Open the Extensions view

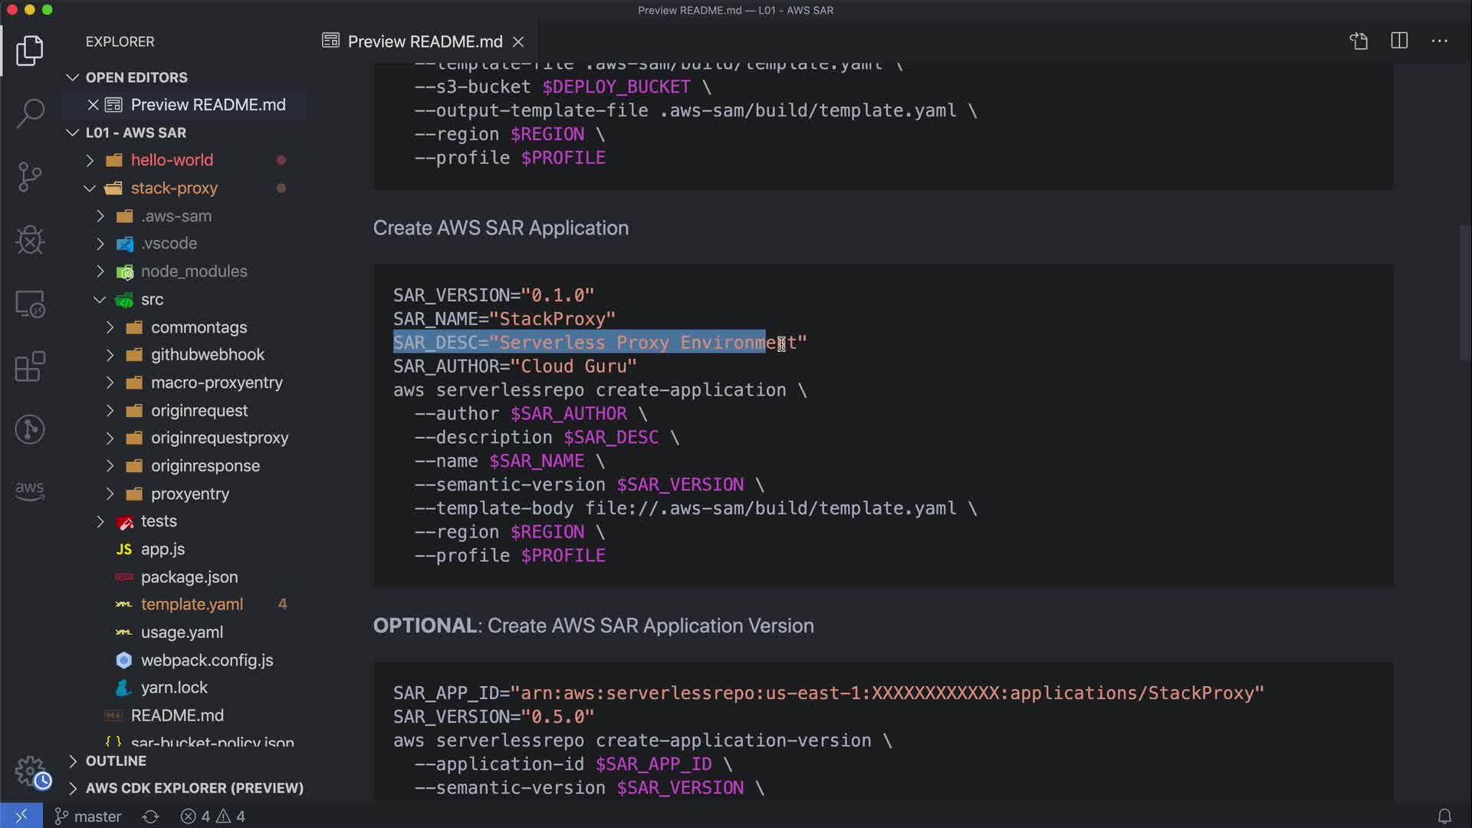pos(30,366)
